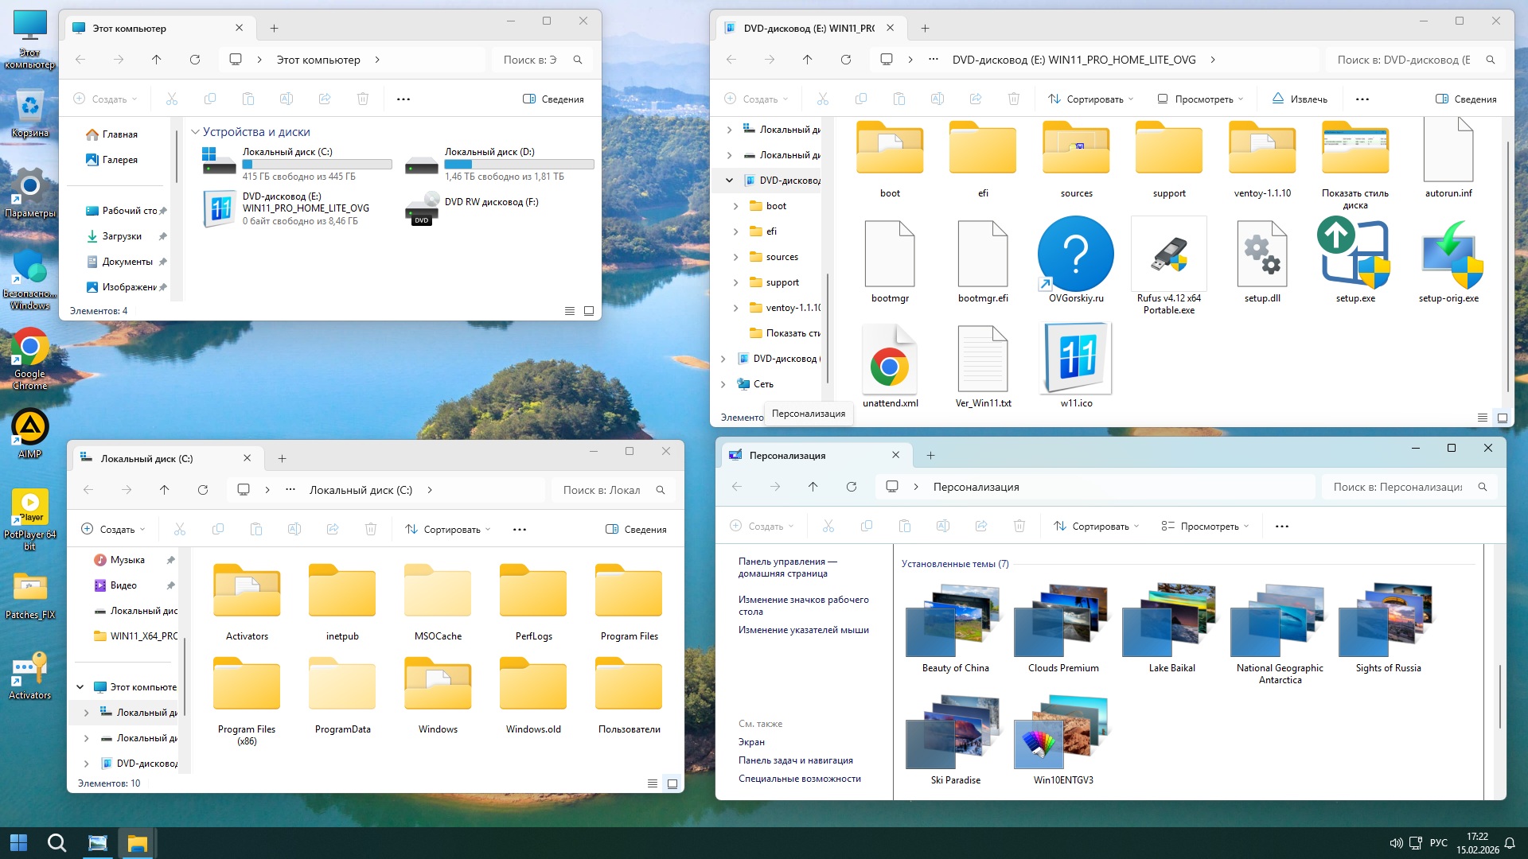Viewport: 1528px width, 859px height.
Task: Click Local Disk (C:) capacity bar
Action: 317,165
